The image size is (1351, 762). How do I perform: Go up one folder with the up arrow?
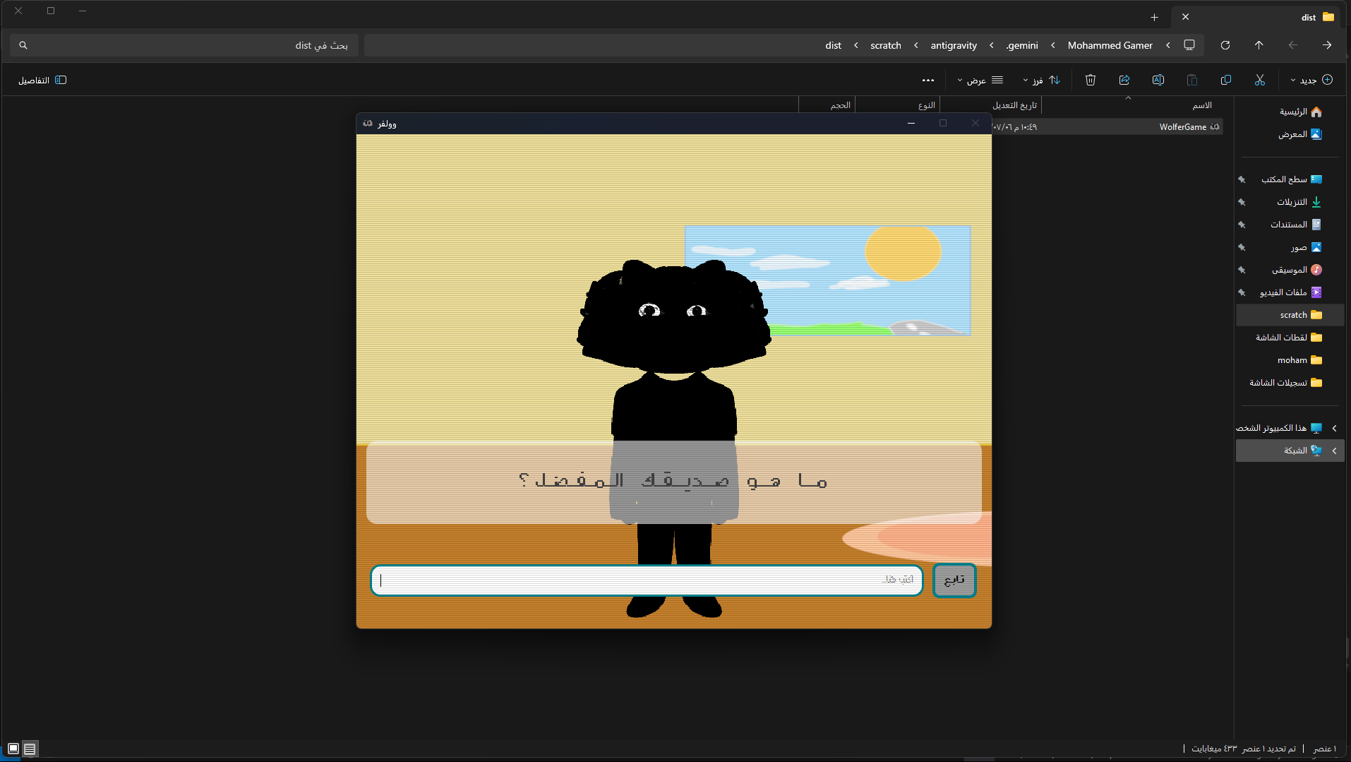tap(1259, 45)
